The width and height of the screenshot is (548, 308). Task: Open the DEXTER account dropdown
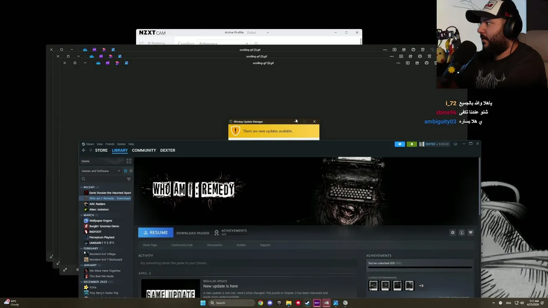pyautogui.click(x=434, y=144)
